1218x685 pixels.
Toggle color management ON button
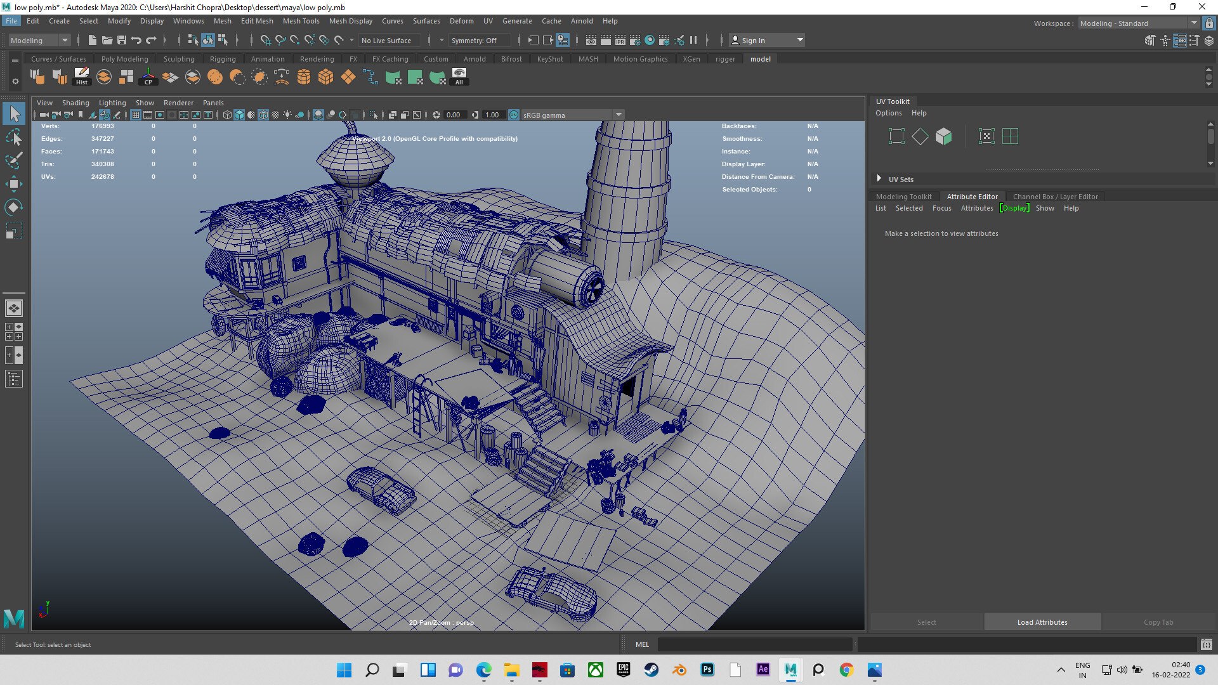click(514, 115)
